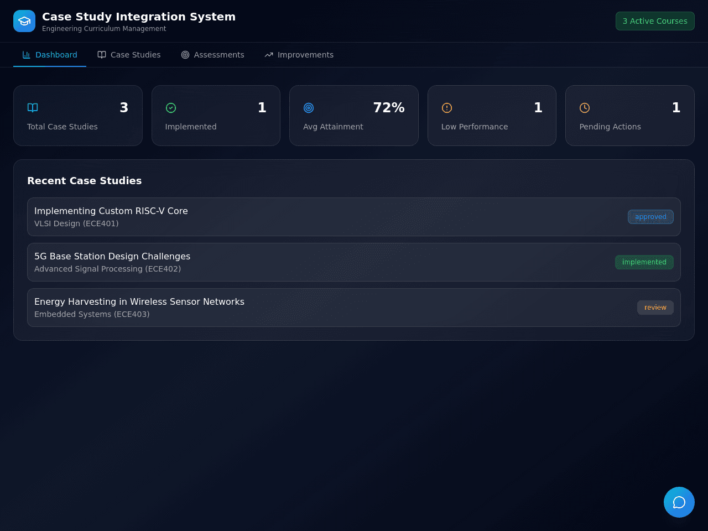
Task: Click the Avg Attainment label
Action: coord(333,127)
